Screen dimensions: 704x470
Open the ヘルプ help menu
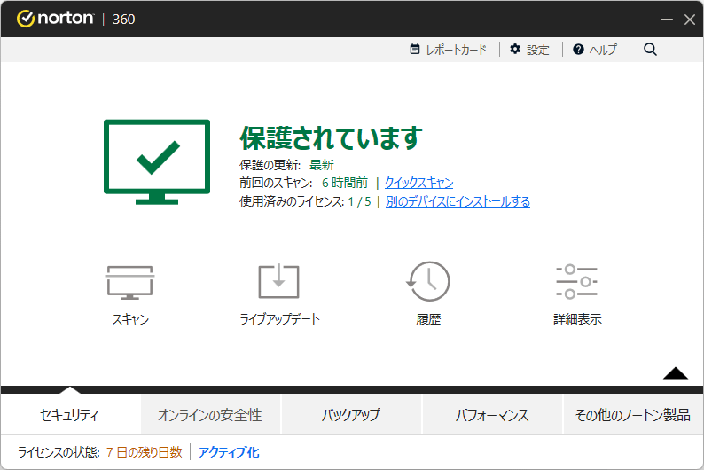pos(595,50)
